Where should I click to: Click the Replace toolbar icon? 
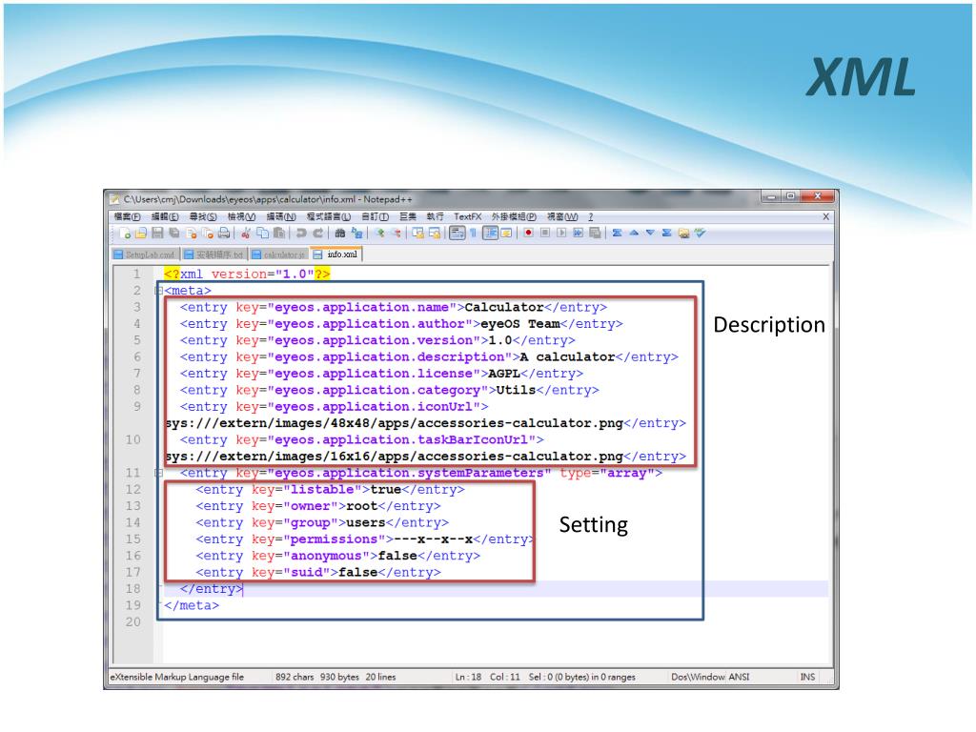(357, 234)
